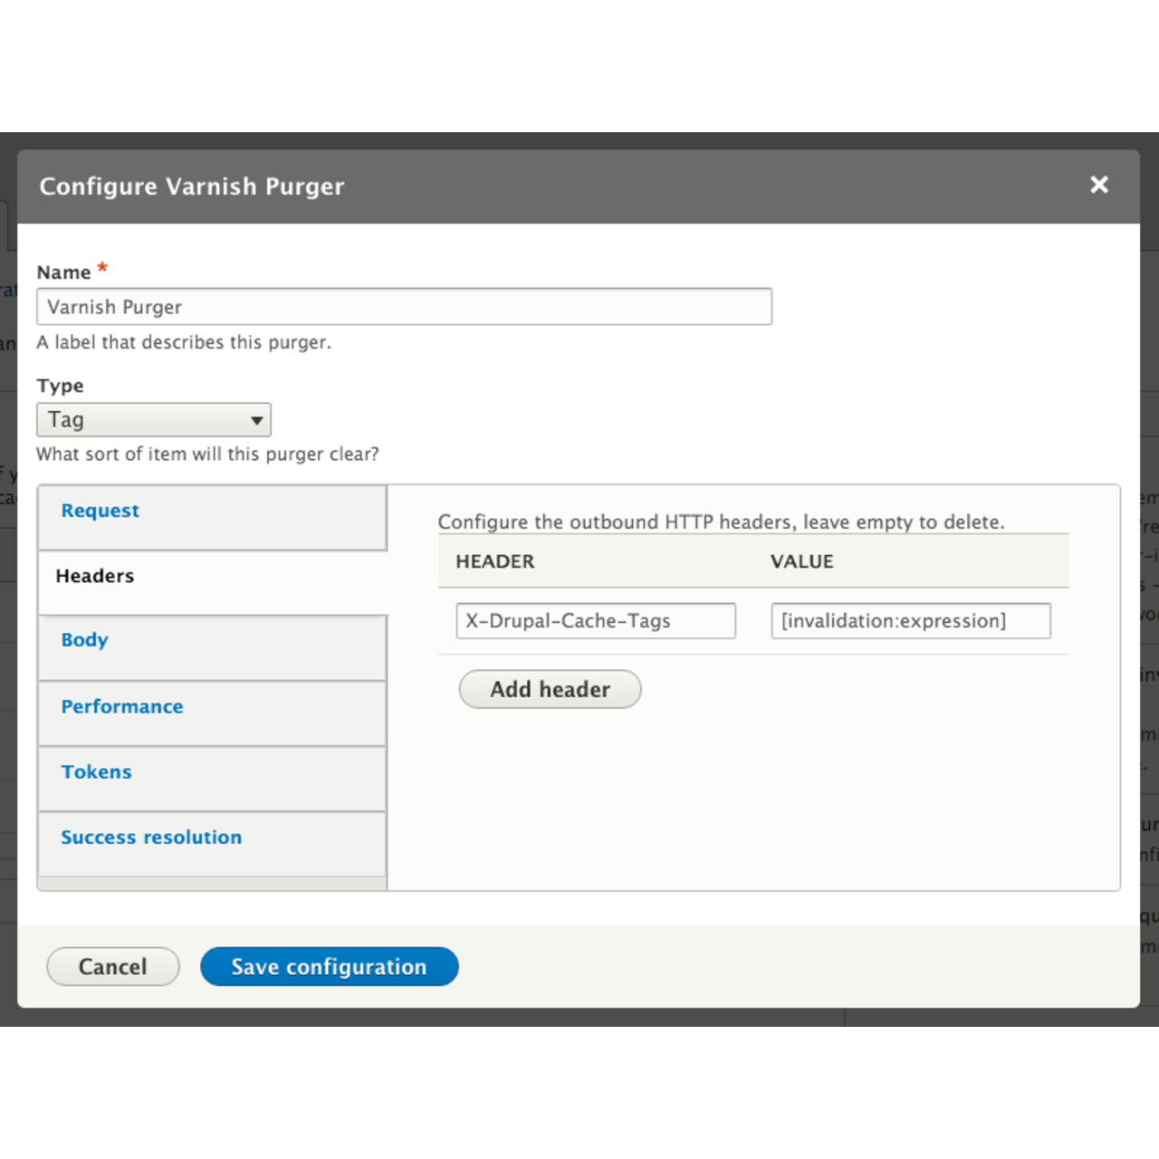Save the purger configuration
Screen dimensions: 1159x1159
coord(329,967)
